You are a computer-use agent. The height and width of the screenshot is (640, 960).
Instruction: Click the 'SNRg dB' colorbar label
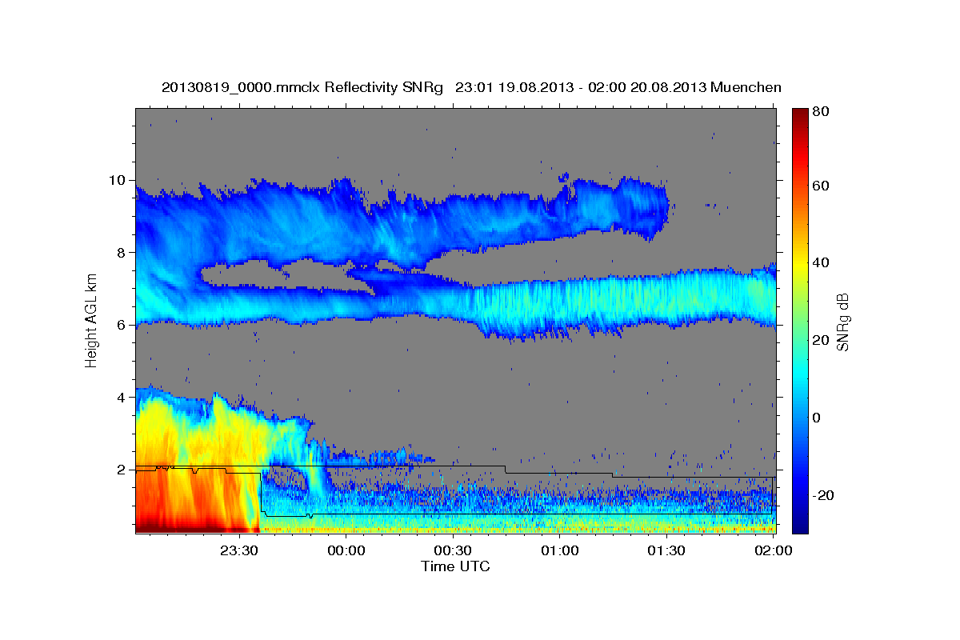842,322
